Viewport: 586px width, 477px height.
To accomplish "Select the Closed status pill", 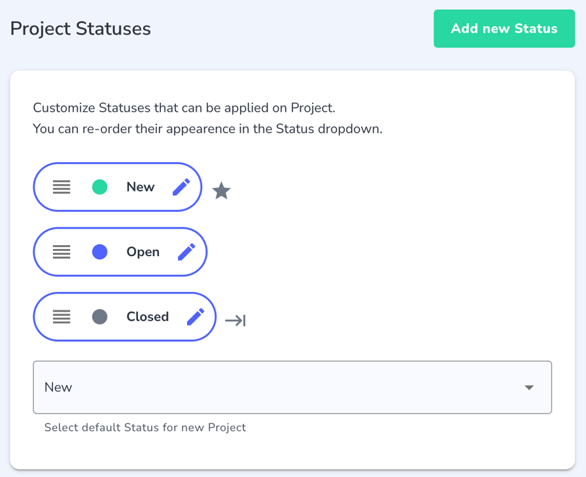I will pos(124,316).
